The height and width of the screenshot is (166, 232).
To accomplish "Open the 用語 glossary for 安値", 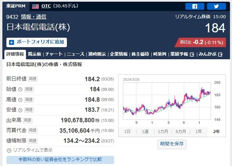I will coord(29,110).
